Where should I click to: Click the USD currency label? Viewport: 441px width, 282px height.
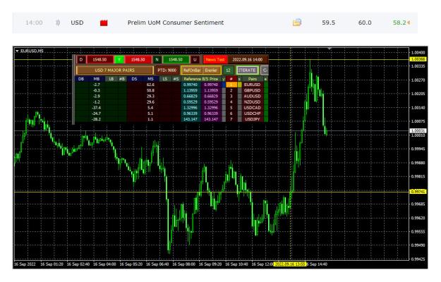[x=77, y=23]
